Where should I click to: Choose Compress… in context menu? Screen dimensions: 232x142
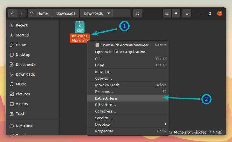(128, 111)
